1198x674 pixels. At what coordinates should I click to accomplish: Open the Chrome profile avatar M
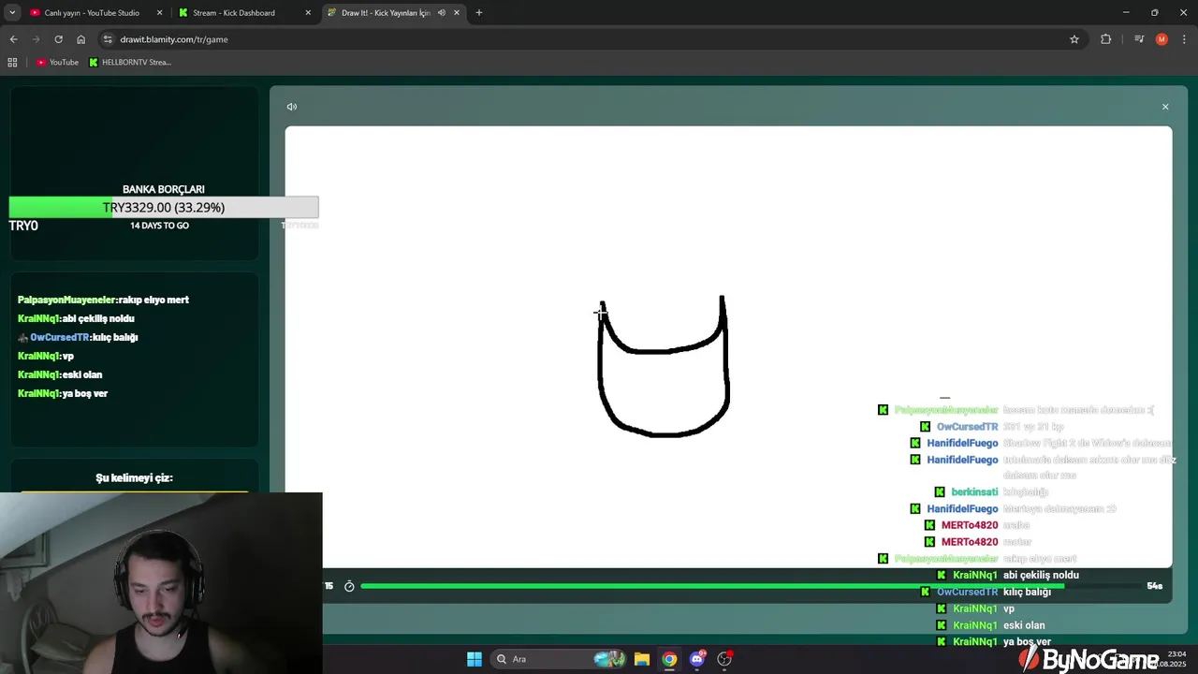tap(1161, 39)
